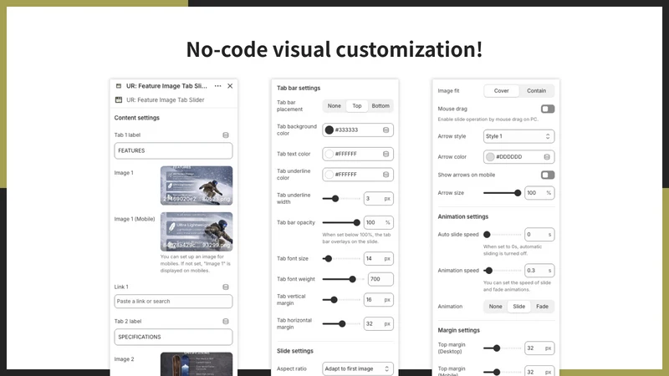Viewport: 669px width, 376px height.
Task: Edit the Tab 1 label field FEATURES
Action: [x=173, y=150]
